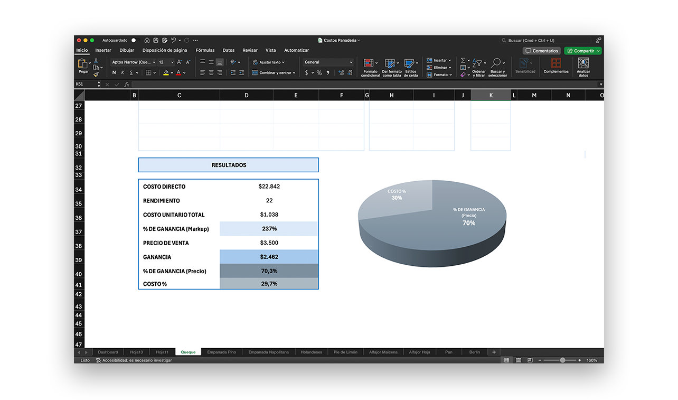The width and height of the screenshot is (678, 400).
Task: Open Buscar y seleccionar magnifier
Action: pos(497,68)
